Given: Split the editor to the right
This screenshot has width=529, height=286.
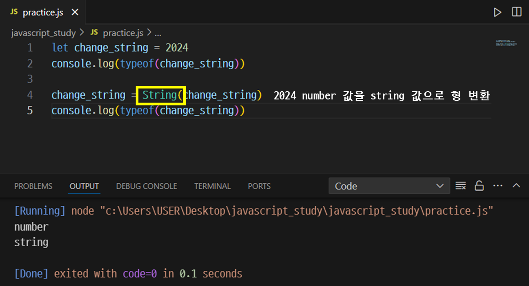Looking at the screenshot, I should (517, 12).
